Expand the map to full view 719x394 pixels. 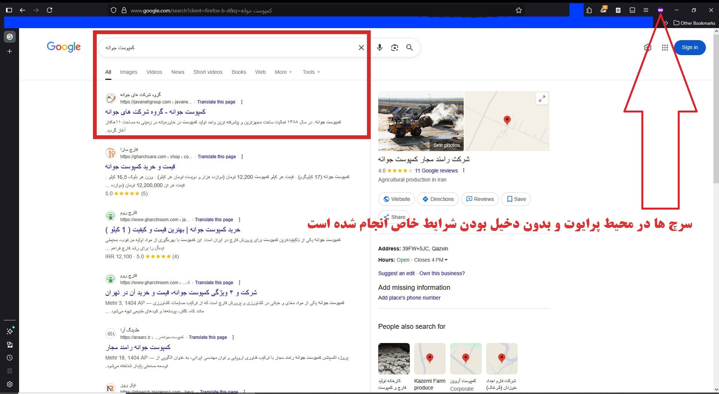pyautogui.click(x=542, y=99)
